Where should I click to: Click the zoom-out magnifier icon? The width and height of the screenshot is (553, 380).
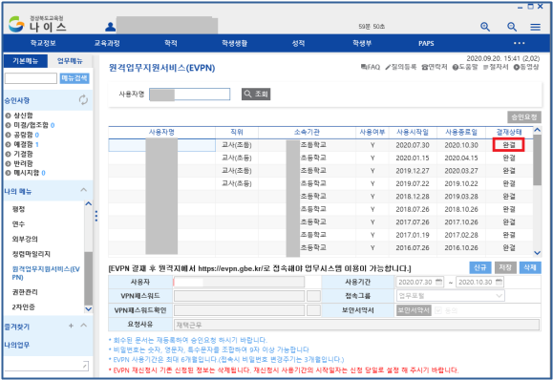[512, 27]
